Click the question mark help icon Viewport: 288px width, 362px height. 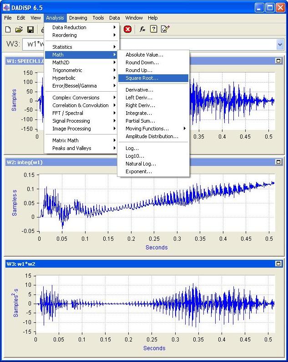tap(153, 29)
